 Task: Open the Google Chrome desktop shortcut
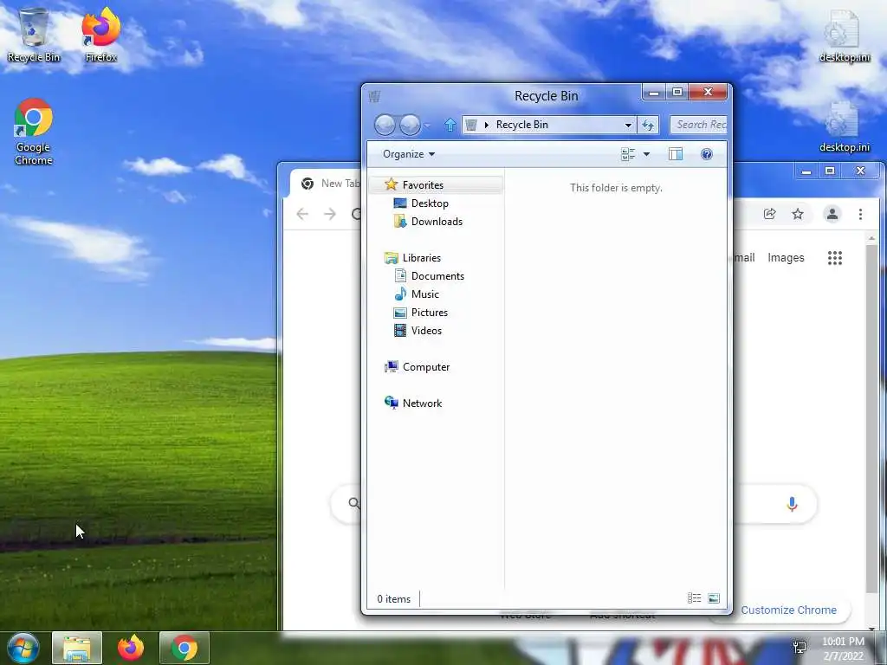[x=34, y=132]
